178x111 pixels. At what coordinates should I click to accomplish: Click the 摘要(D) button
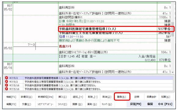(x=78, y=104)
